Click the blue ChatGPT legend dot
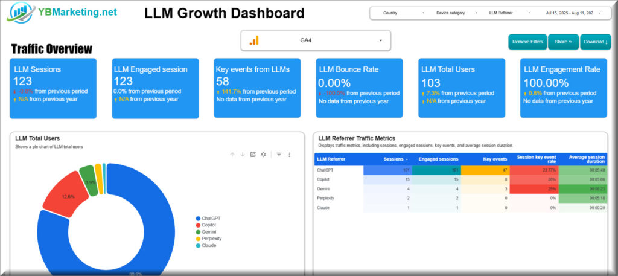The width and height of the screenshot is (618, 276). coord(198,219)
